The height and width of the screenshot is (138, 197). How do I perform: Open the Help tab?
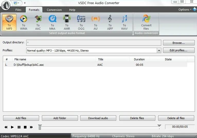72,10
